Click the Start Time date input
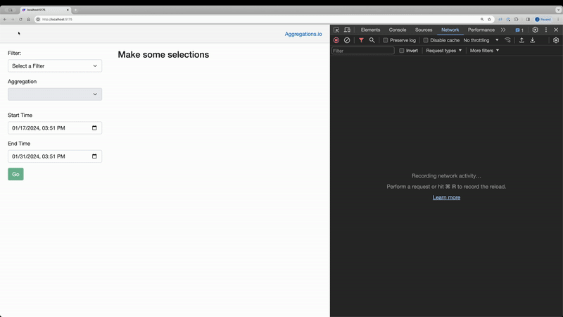563x317 pixels. (55, 128)
